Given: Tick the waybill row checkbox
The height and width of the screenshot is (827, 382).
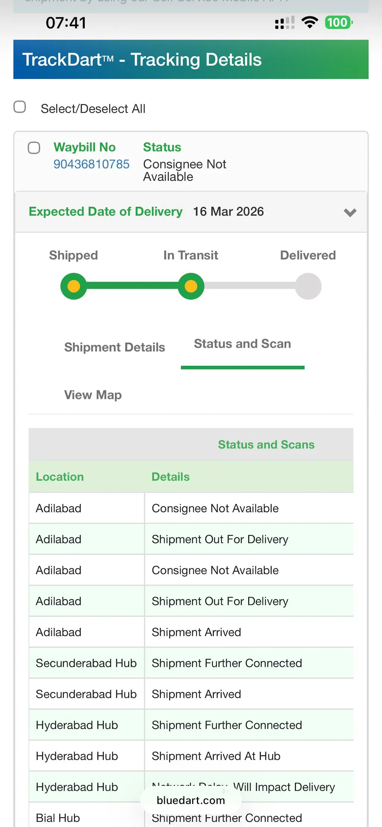Looking at the screenshot, I should [34, 148].
